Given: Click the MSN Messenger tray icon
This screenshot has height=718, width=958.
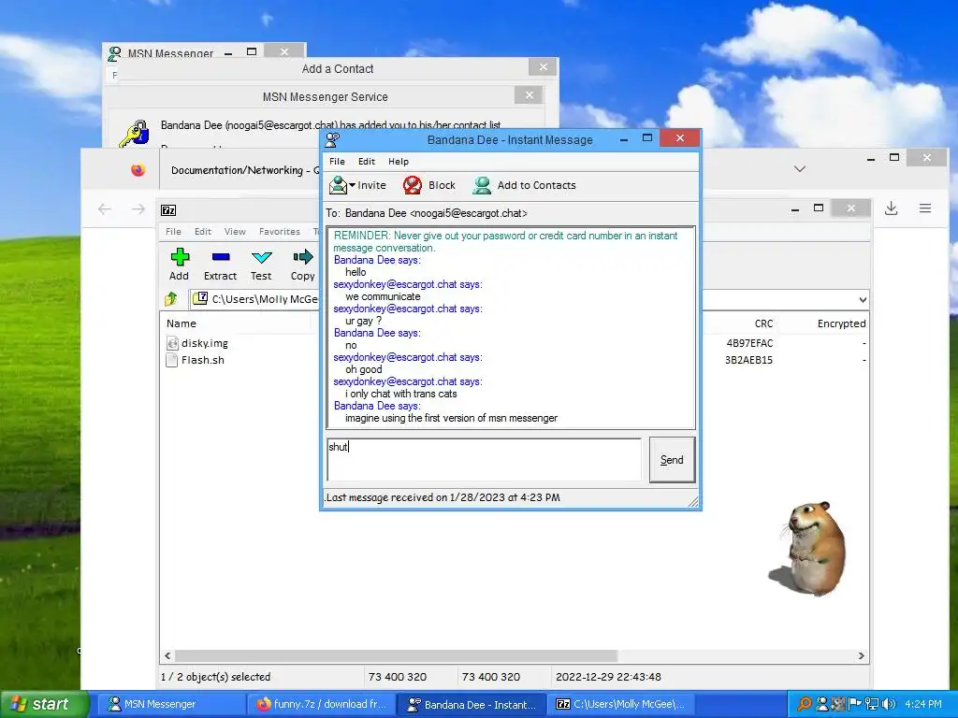Looking at the screenshot, I should (822, 704).
